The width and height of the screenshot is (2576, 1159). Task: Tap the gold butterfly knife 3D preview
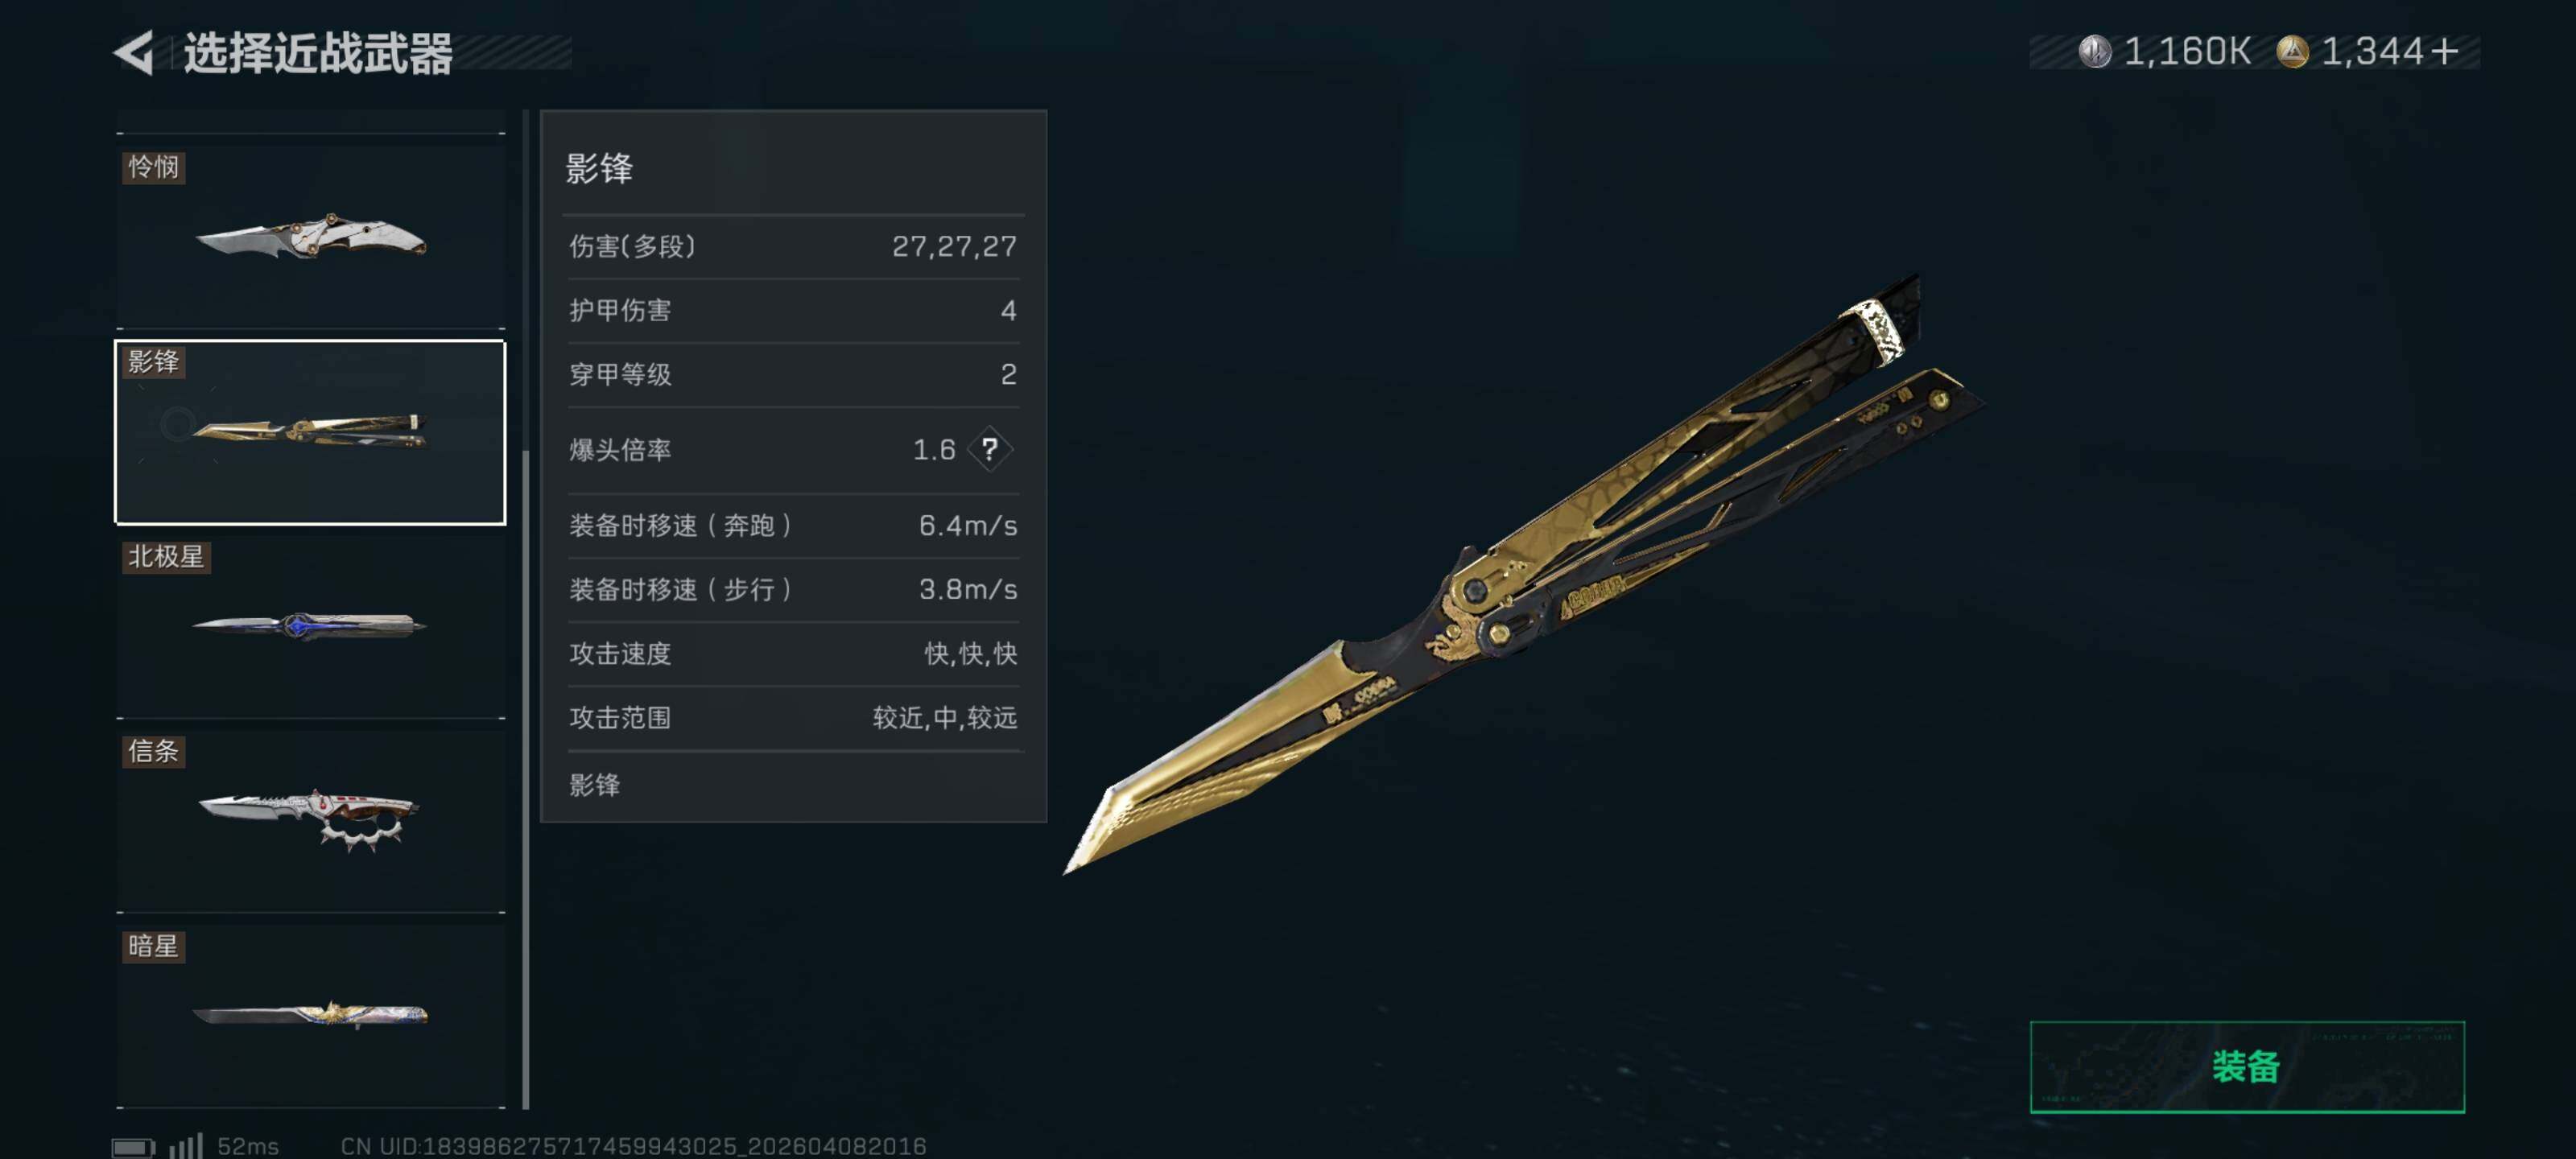[1524, 574]
